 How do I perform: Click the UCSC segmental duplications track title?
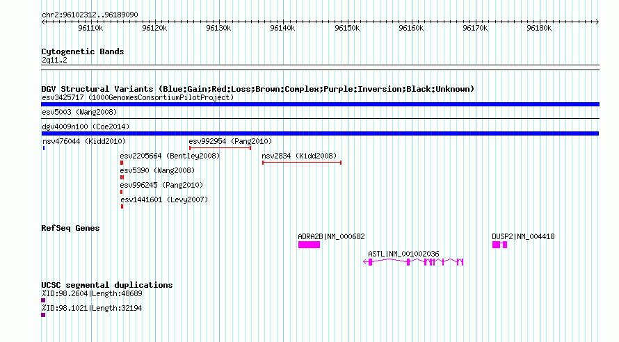[107, 285]
